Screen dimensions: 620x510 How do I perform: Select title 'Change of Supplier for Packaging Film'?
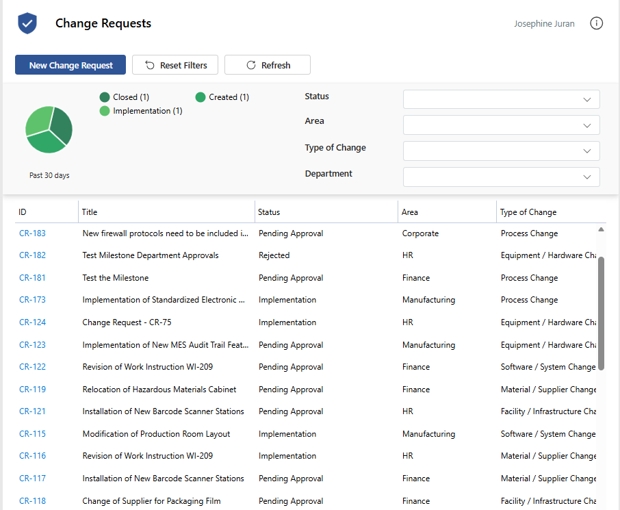(x=151, y=501)
